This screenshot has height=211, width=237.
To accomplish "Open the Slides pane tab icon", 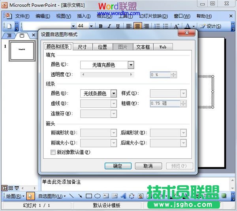I will click(x=22, y=36).
